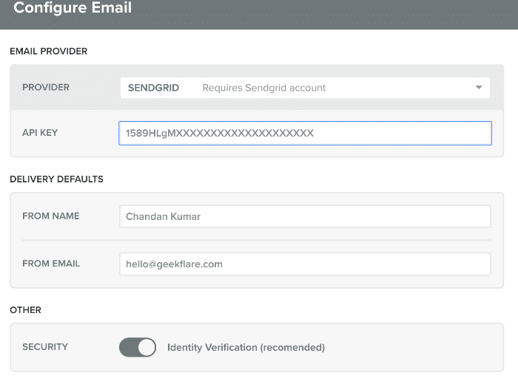Screen dimensions: 518x378
Task: Toggle the Identity Verification switch
Action: (x=138, y=347)
